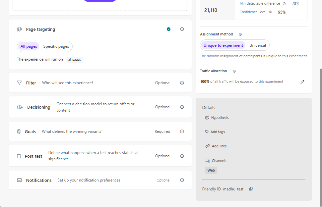
Task: Click the Goals target icon
Action: tap(19, 131)
